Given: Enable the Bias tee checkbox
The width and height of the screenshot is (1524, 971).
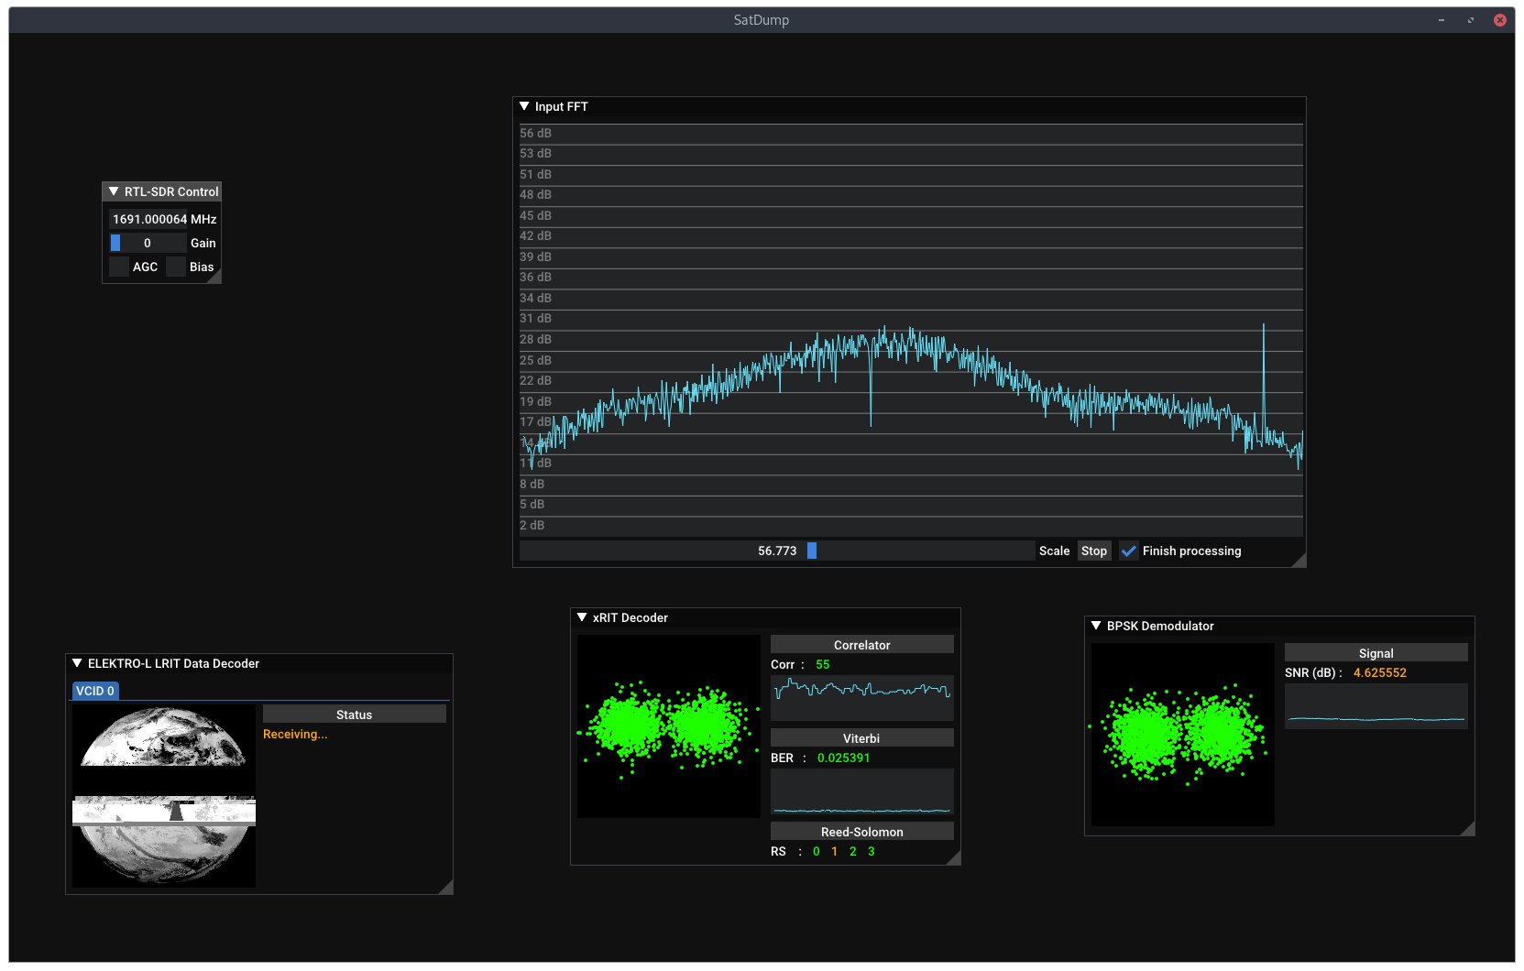Looking at the screenshot, I should [x=176, y=267].
